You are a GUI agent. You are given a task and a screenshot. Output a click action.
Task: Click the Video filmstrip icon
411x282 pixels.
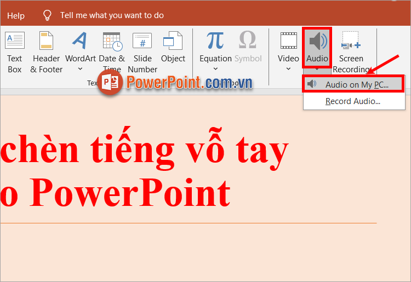coord(289,41)
